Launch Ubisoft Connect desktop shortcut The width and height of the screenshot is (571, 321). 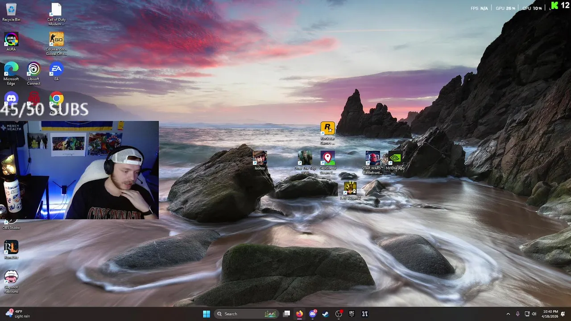(x=33, y=74)
